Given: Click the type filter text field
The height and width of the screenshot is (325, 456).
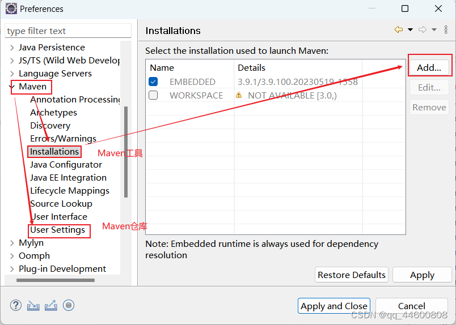Looking at the screenshot, I should click(x=68, y=31).
